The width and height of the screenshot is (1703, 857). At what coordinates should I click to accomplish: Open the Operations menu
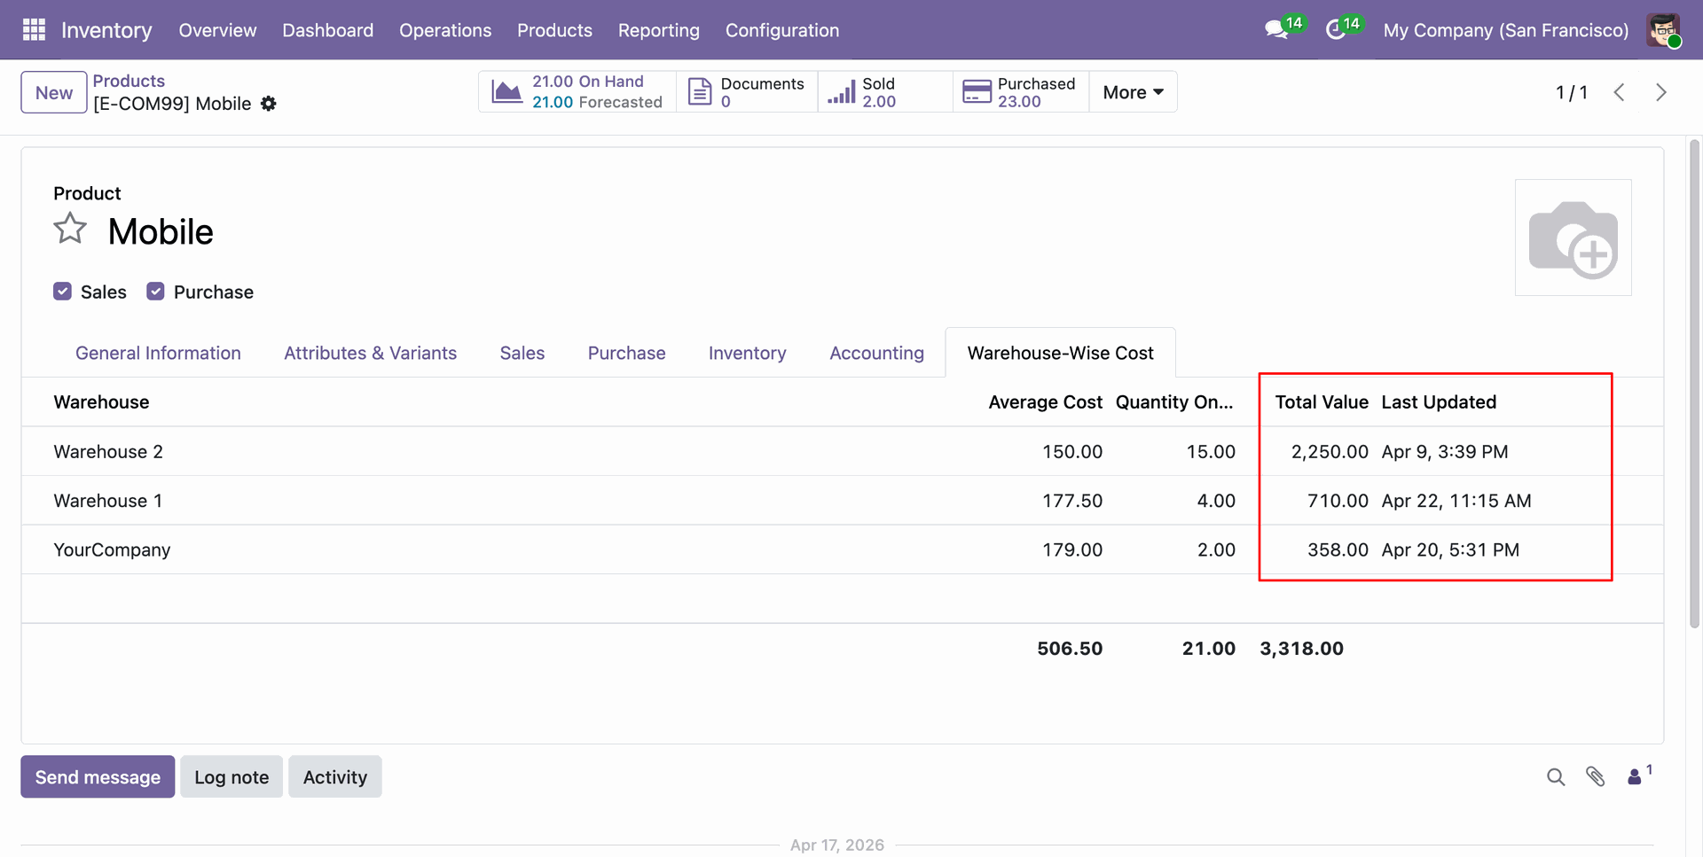coord(445,30)
